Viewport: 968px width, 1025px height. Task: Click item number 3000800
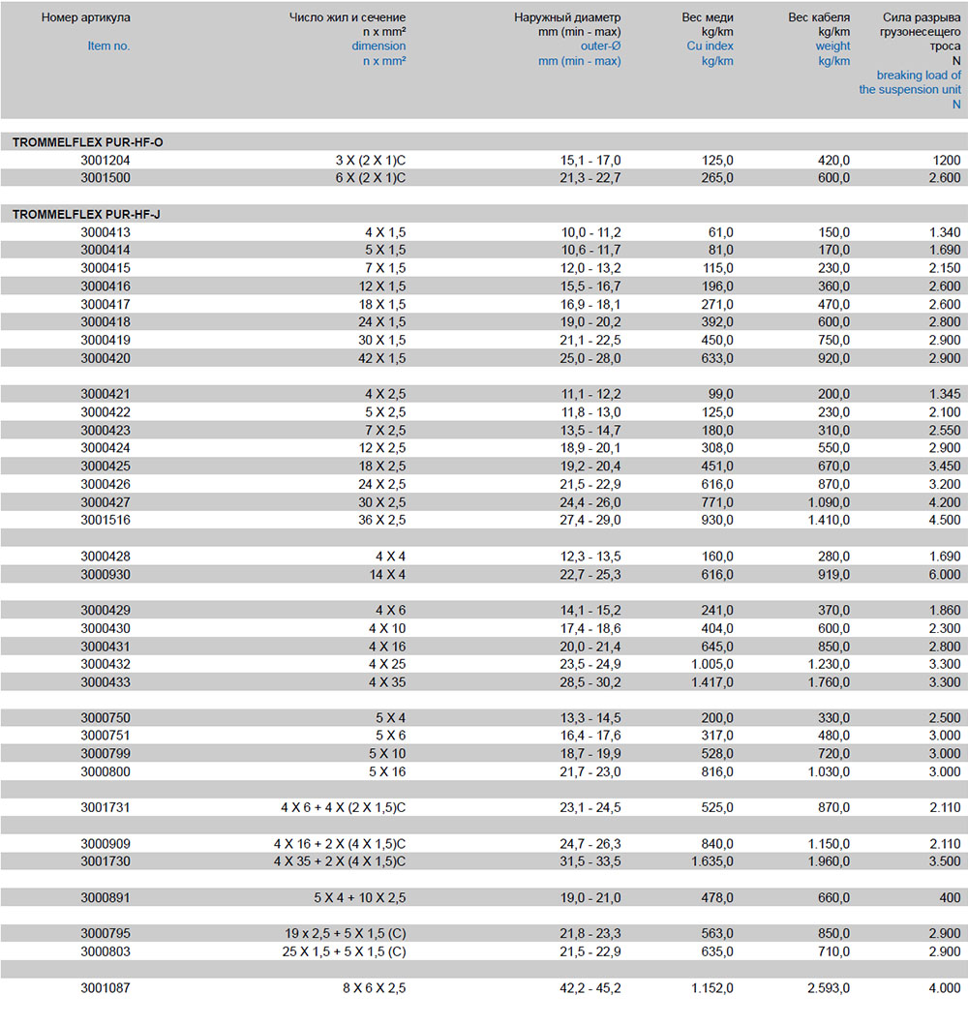(x=106, y=772)
